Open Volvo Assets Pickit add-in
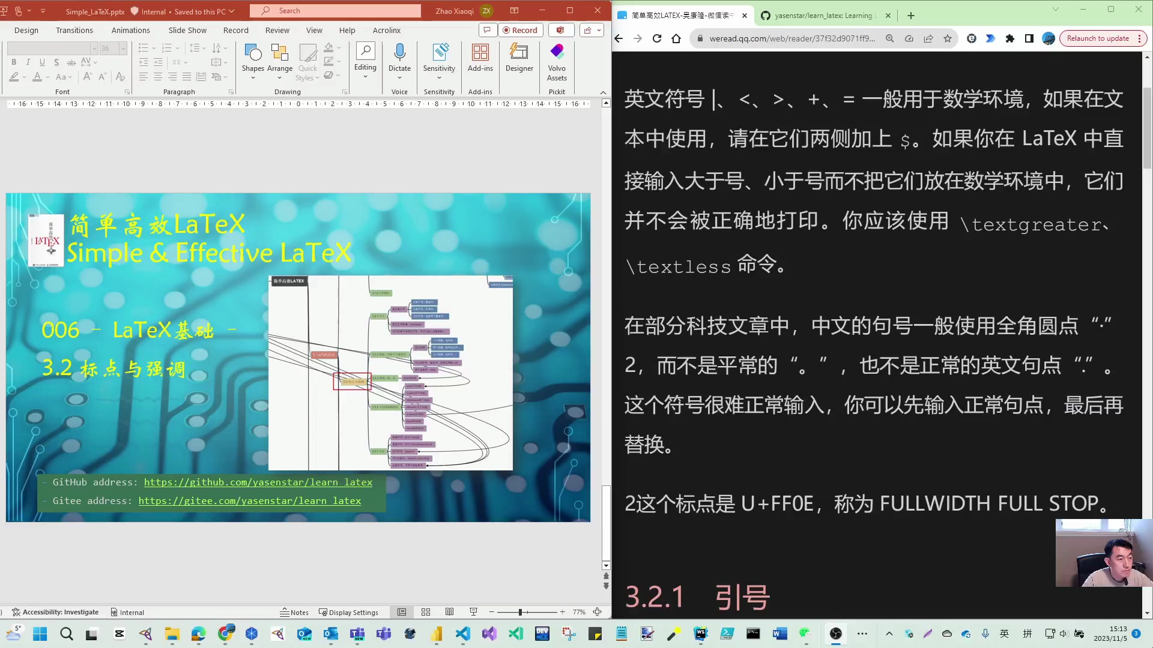1153x648 pixels. pyautogui.click(x=557, y=62)
